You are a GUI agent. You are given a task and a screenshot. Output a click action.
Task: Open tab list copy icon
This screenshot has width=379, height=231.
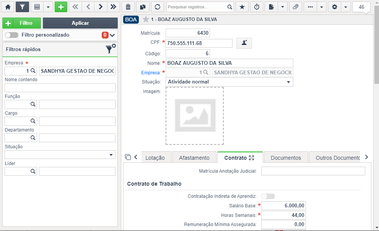point(128,157)
